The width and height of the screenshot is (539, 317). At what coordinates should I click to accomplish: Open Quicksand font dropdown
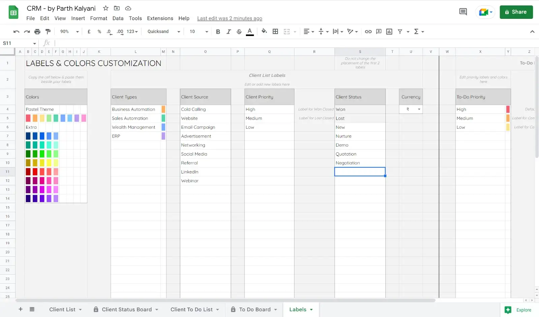point(164,32)
